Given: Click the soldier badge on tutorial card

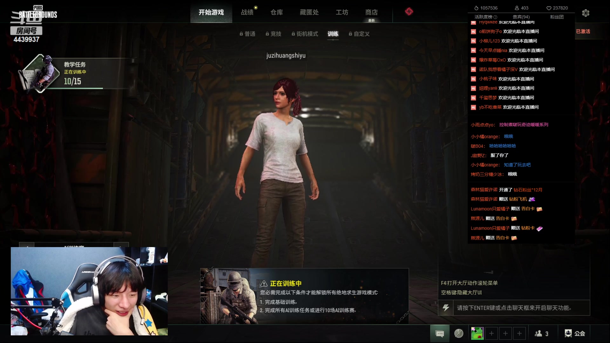Looking at the screenshot, I should coord(40,74).
